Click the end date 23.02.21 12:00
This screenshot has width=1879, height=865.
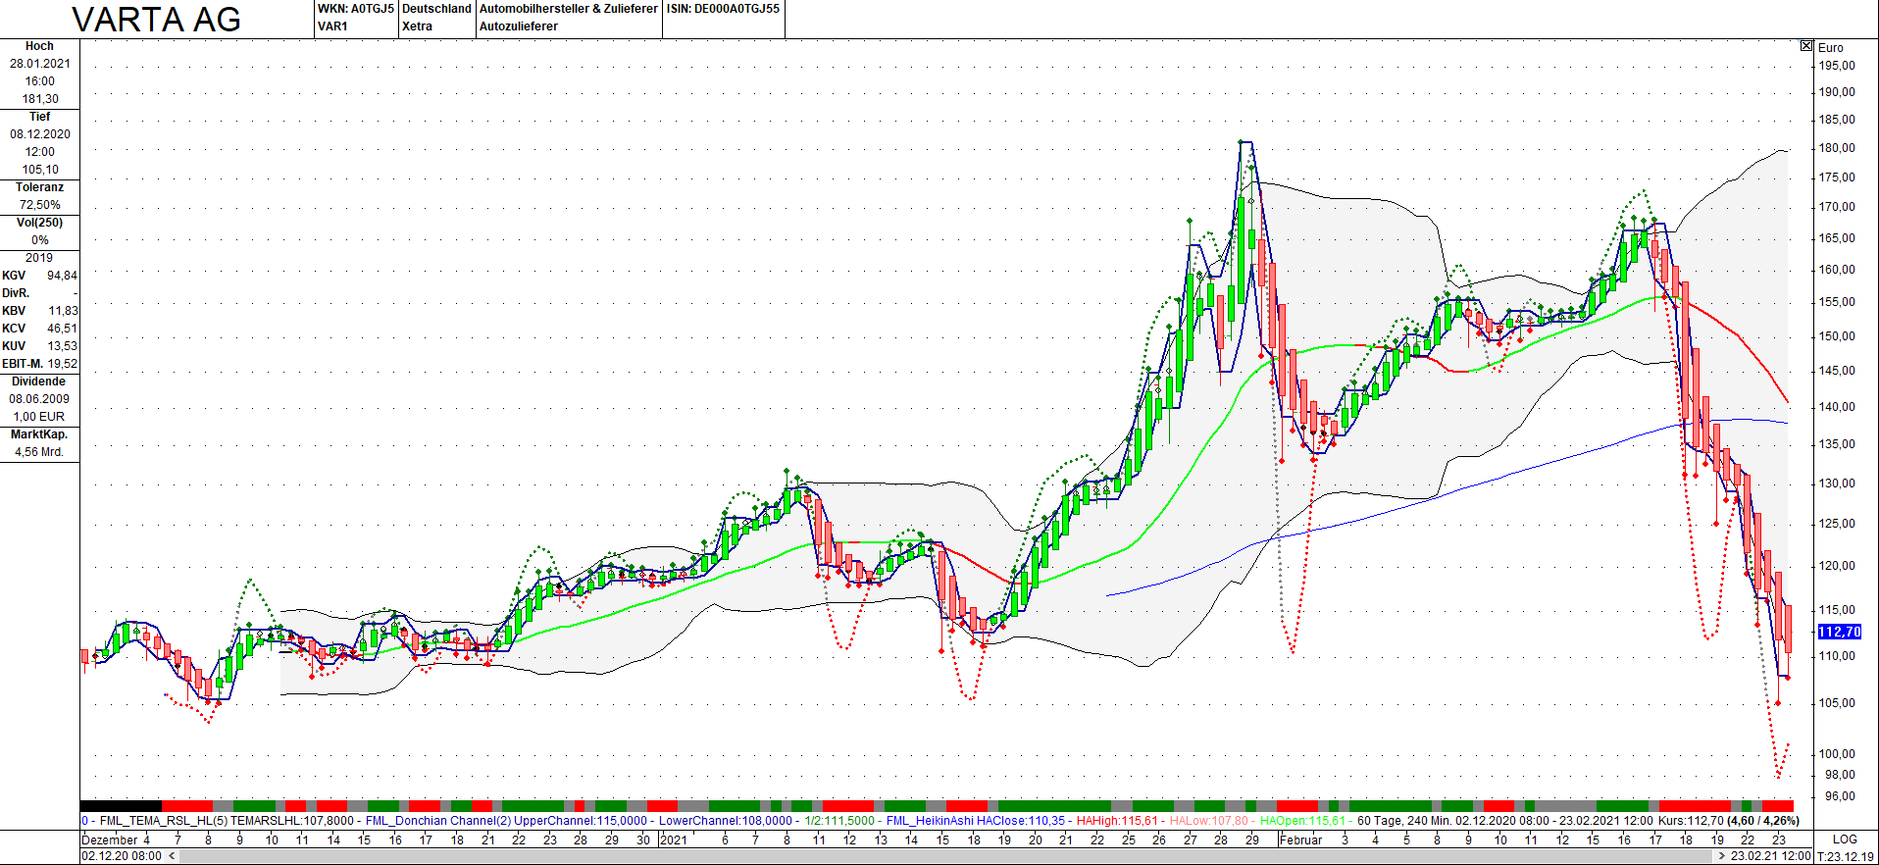point(1771,856)
